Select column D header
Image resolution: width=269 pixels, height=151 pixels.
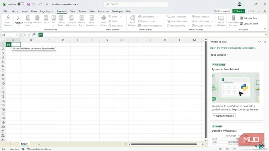point(63,40)
